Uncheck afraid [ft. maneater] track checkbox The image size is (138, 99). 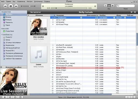click(57, 45)
